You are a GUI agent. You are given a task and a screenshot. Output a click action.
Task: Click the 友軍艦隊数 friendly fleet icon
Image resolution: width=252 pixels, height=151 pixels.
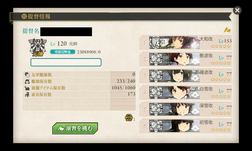point(27,75)
